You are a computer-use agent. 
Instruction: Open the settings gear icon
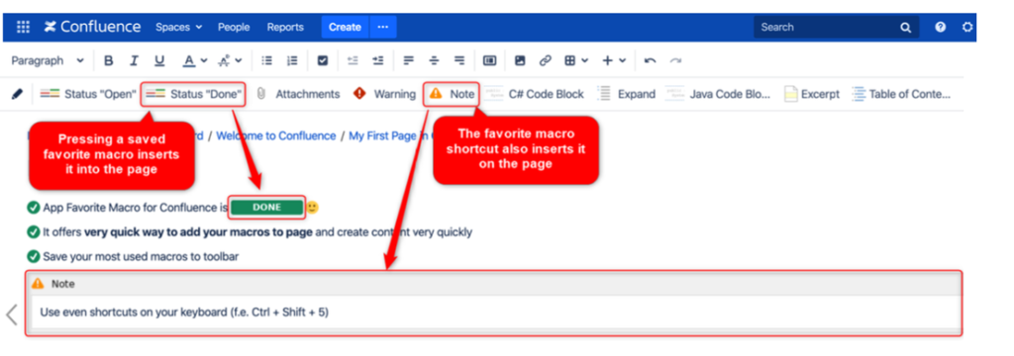click(x=967, y=27)
